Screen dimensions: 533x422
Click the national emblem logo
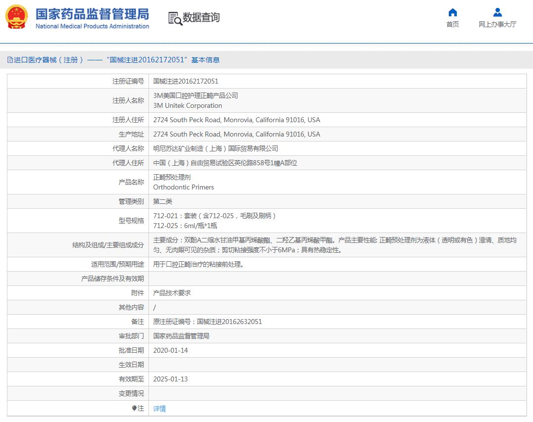(x=16, y=17)
